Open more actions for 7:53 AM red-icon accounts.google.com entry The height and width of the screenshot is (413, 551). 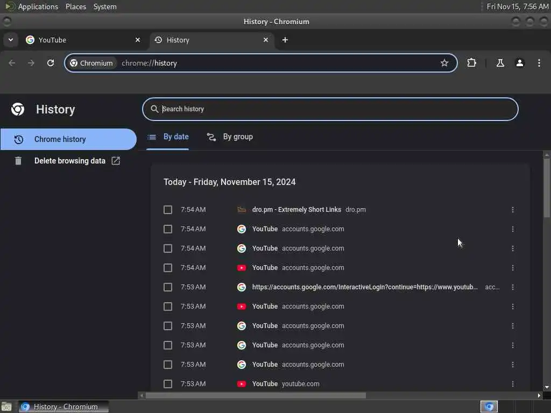512,306
